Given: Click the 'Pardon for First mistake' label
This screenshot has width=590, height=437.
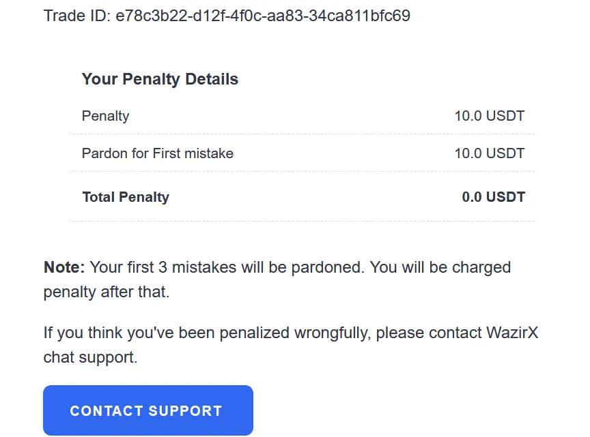Looking at the screenshot, I should (x=158, y=153).
